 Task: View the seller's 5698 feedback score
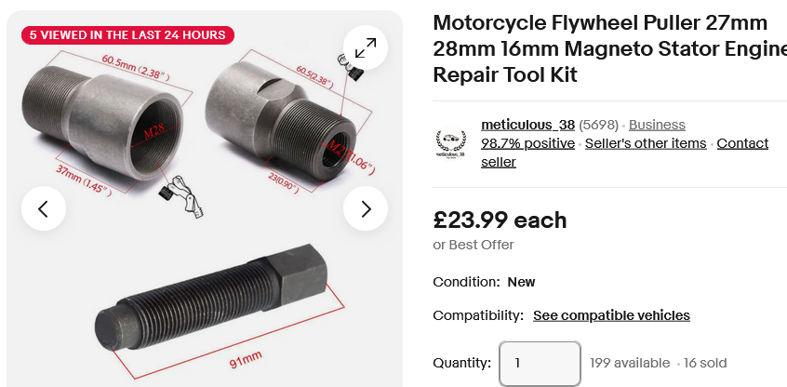pos(598,125)
